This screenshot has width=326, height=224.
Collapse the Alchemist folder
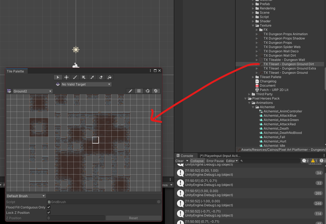[x=253, y=107]
